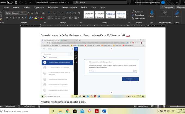This screenshot has height=114, width=185.
Task: Toggle bold N formatting
Action: 7,18
